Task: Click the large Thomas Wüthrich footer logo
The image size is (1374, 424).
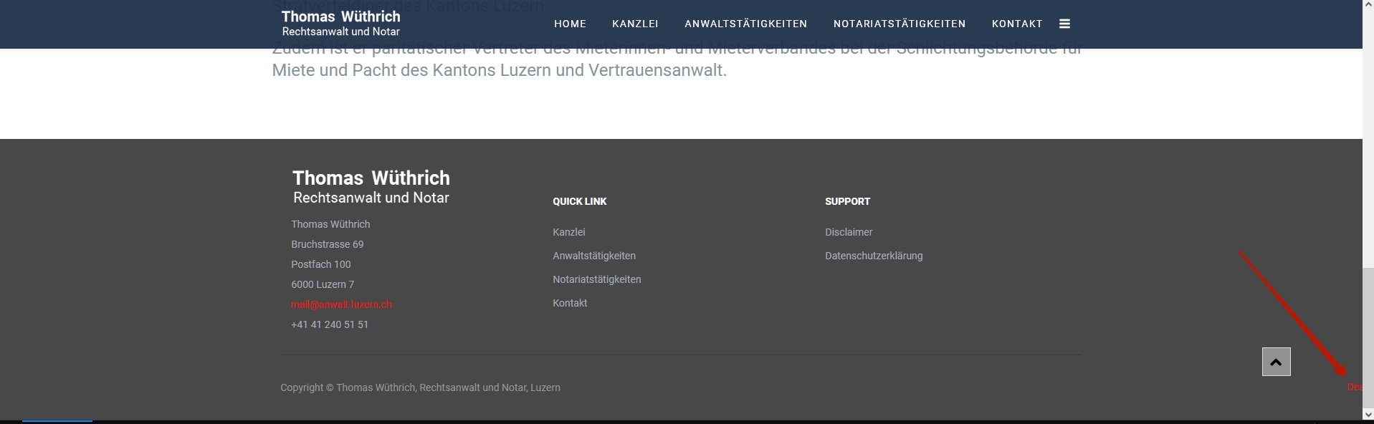Action: click(371, 186)
